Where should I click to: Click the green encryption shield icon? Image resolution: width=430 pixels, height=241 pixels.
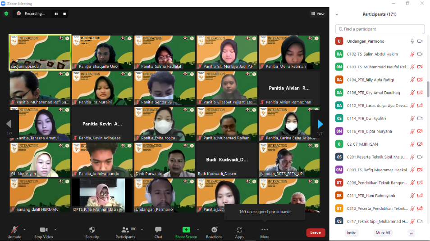[x=6, y=13]
